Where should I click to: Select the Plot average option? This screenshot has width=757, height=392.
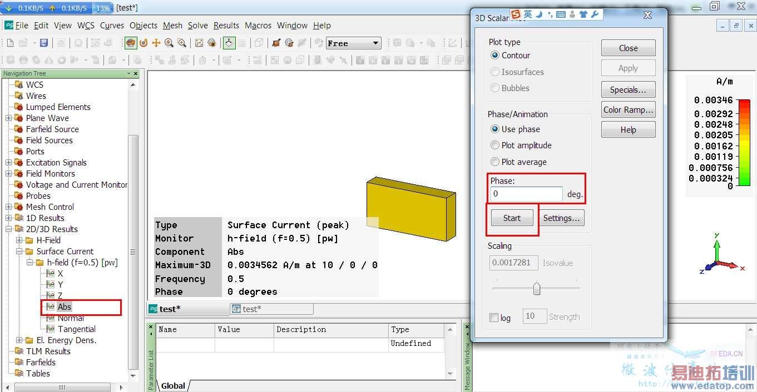tap(495, 162)
